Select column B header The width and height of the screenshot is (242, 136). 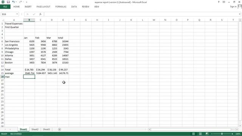[x=29, y=20]
